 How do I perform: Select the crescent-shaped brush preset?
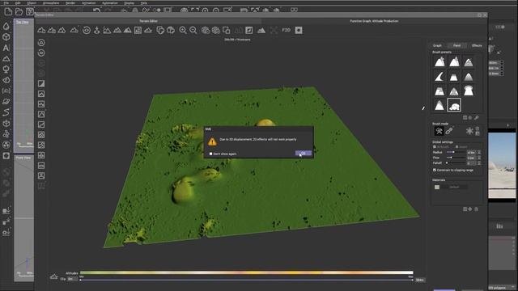[x=439, y=77]
